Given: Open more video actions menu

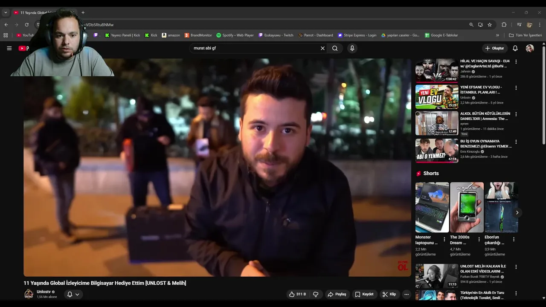Looking at the screenshot, I should (407, 294).
